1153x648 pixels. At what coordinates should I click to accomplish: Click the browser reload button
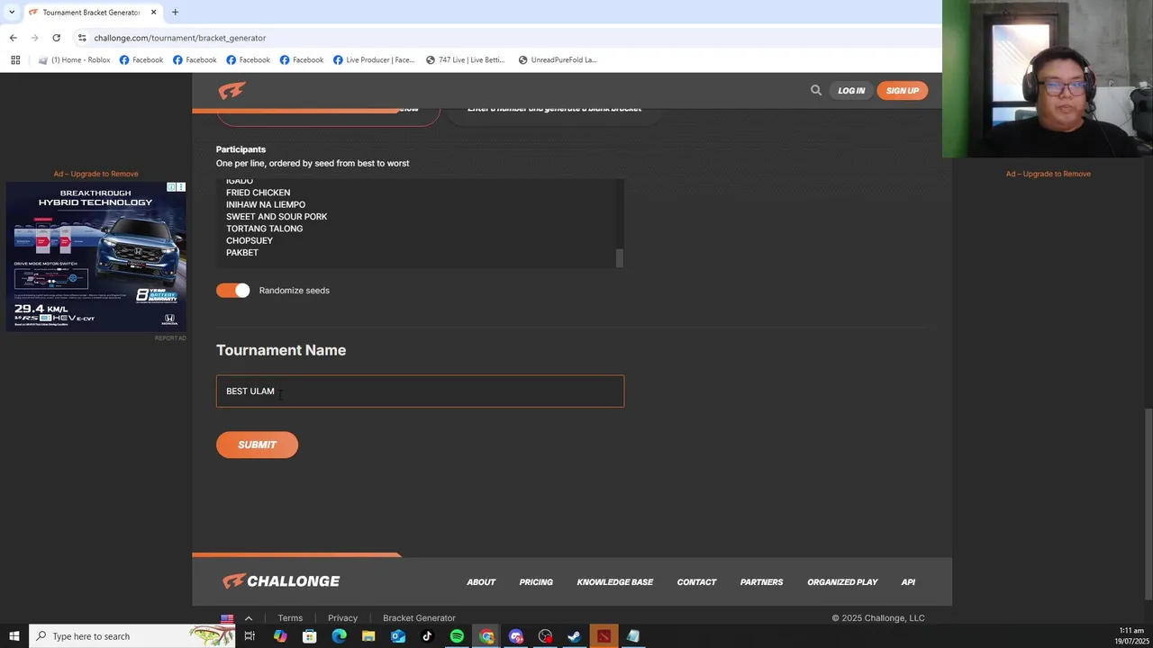56,38
